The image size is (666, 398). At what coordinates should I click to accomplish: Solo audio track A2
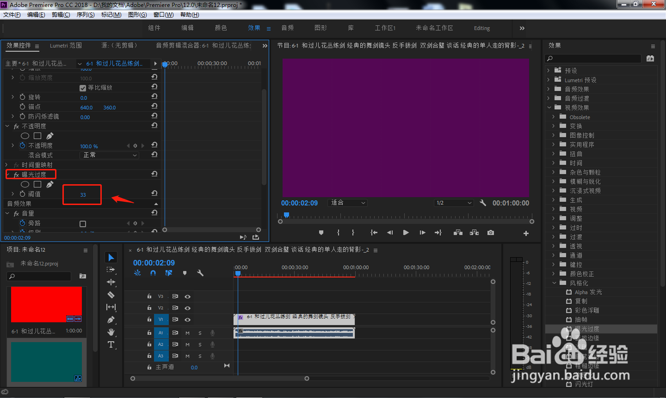pyautogui.click(x=200, y=344)
